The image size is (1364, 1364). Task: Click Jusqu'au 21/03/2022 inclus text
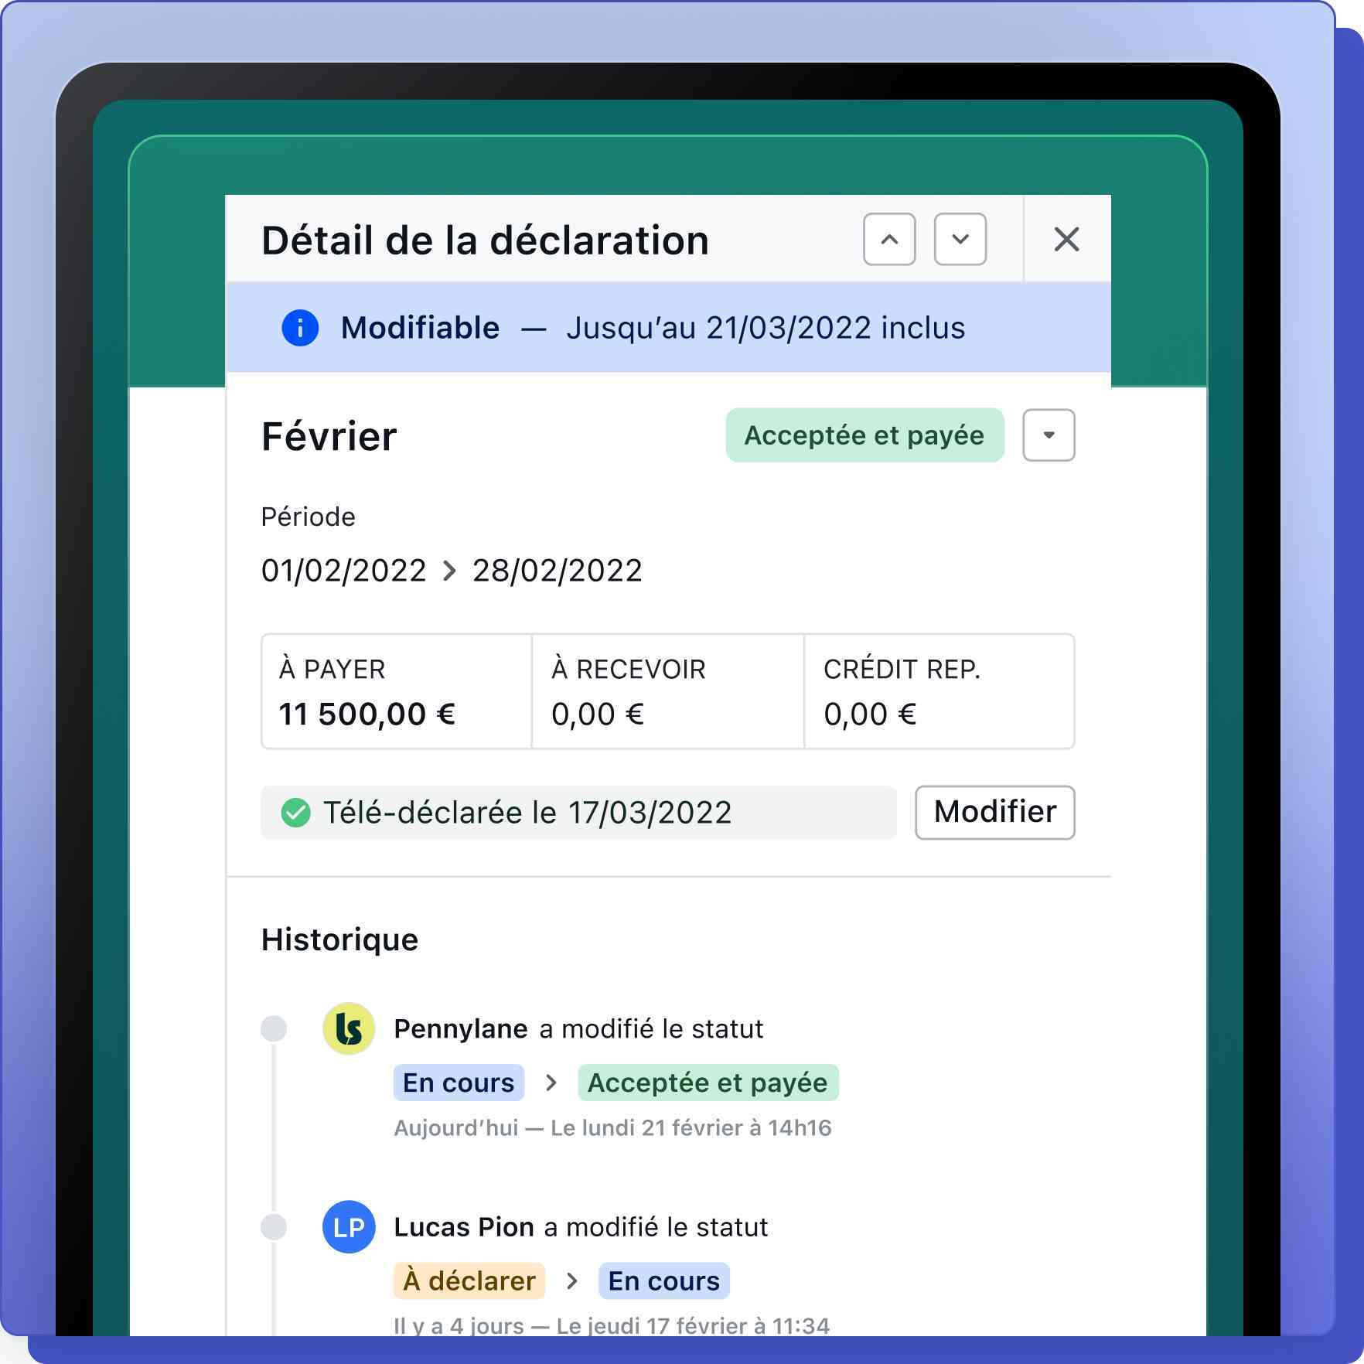click(x=766, y=328)
